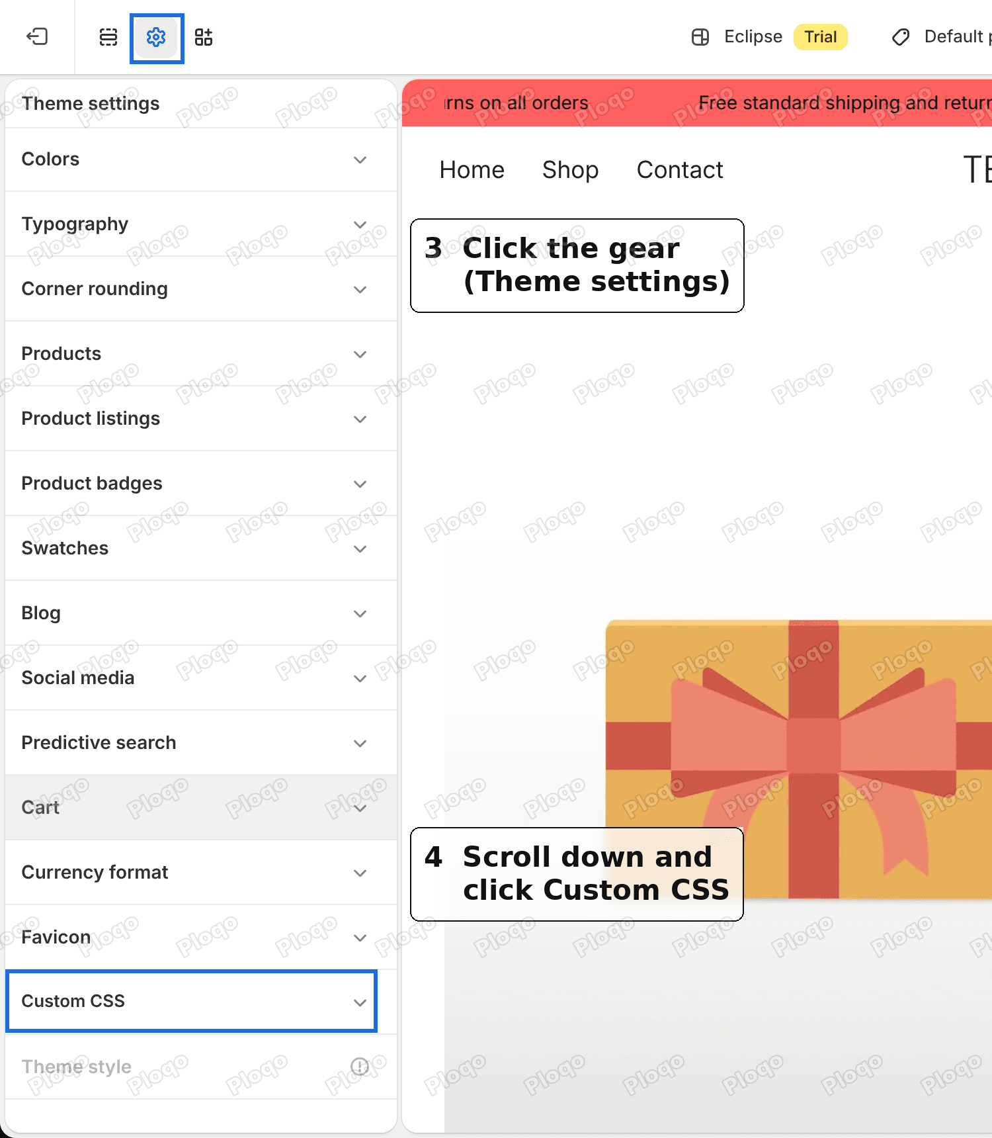Image resolution: width=992 pixels, height=1138 pixels.
Task: Click the exit editor icon
Action: click(37, 36)
